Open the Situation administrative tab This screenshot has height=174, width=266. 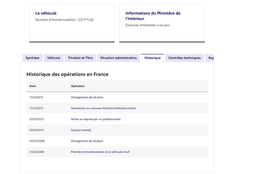coord(118,58)
